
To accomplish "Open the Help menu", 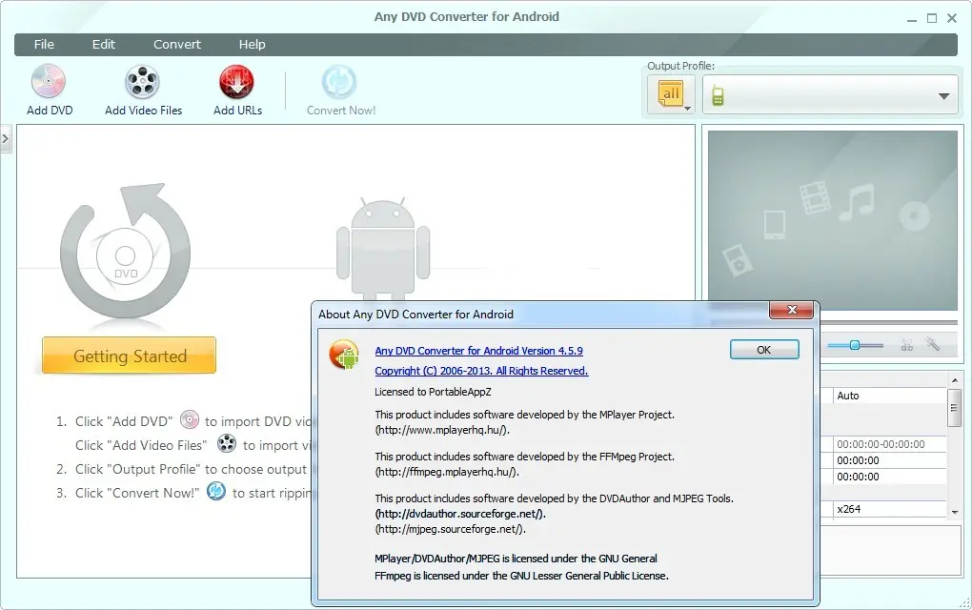I will point(253,44).
